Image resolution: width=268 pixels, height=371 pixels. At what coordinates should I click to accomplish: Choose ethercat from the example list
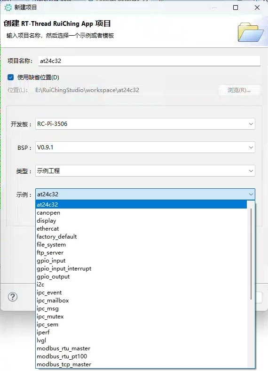pyautogui.click(x=141, y=229)
